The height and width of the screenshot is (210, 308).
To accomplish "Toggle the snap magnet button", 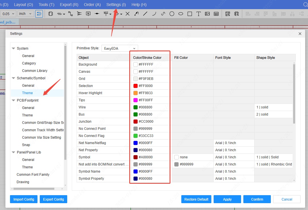I will 39,14.
